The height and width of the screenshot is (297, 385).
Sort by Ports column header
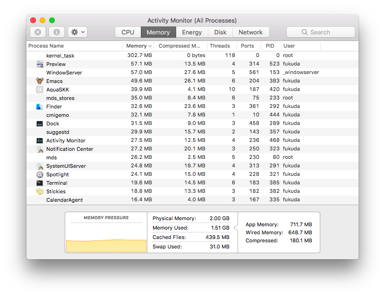point(248,46)
